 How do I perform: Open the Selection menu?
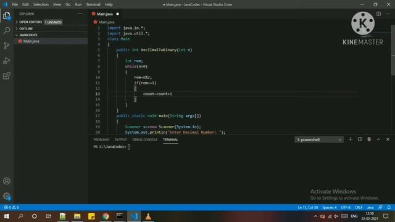click(41, 4)
